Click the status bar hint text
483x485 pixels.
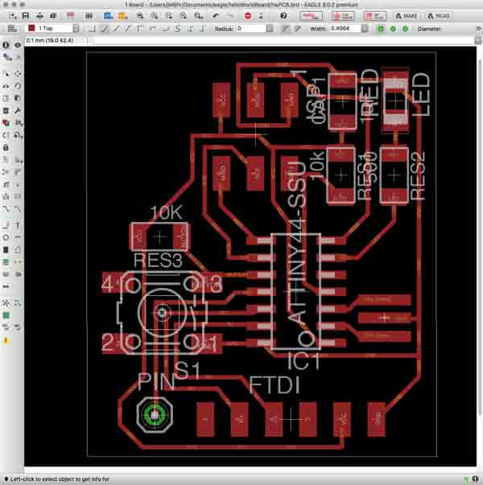(60, 479)
